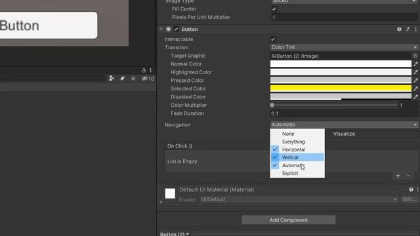Choose Explicit in navigation menu
The width and height of the screenshot is (420, 236).
(x=297, y=173)
